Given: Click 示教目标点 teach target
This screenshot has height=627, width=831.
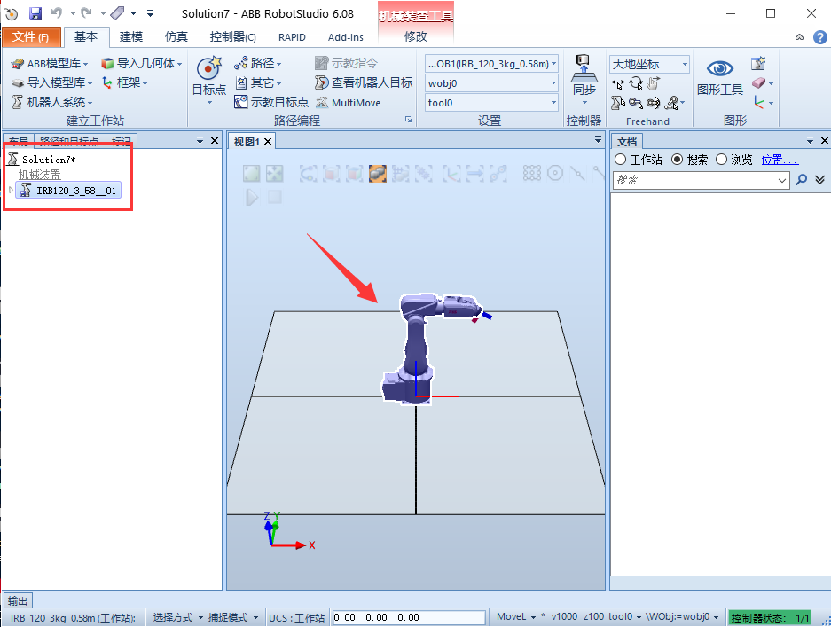Looking at the screenshot, I should [x=271, y=102].
